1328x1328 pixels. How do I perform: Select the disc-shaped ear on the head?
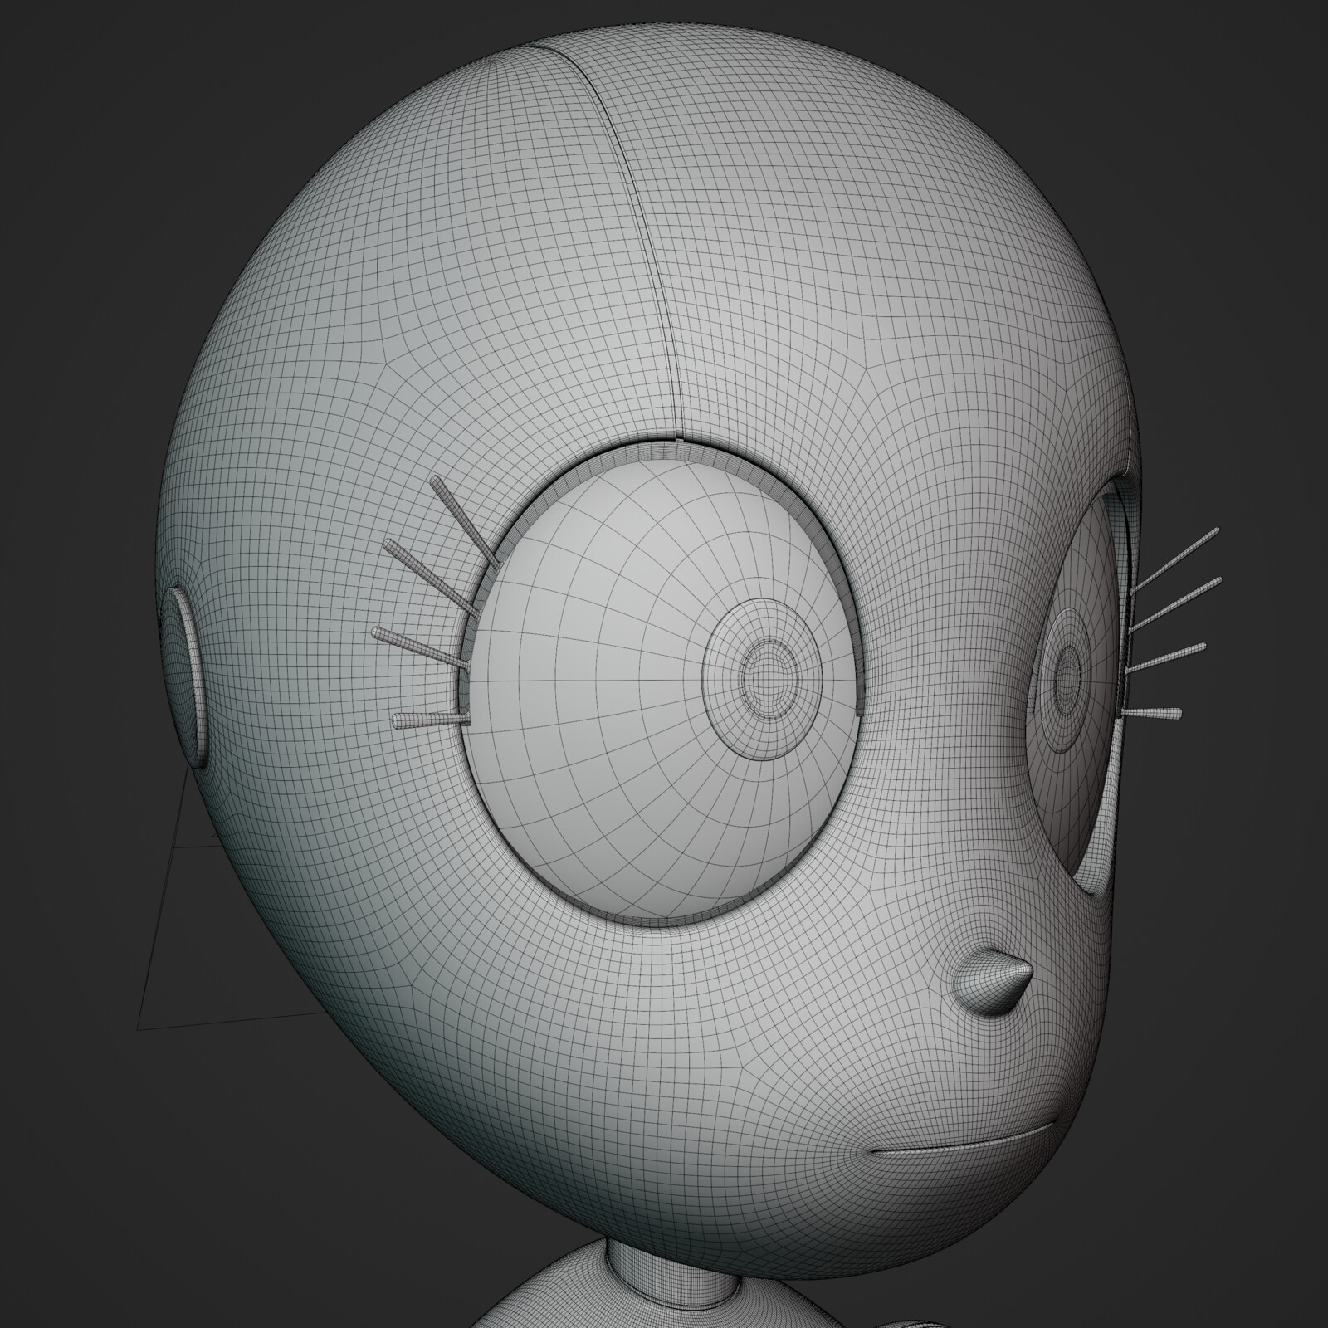(186, 676)
